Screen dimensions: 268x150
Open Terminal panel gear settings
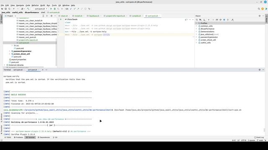click(260, 70)
